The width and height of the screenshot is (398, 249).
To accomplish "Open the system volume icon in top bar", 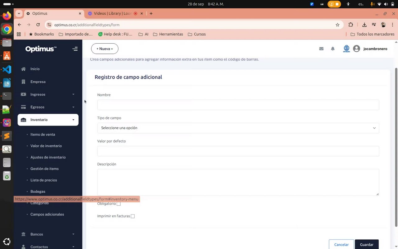I will click(x=386, y=4).
